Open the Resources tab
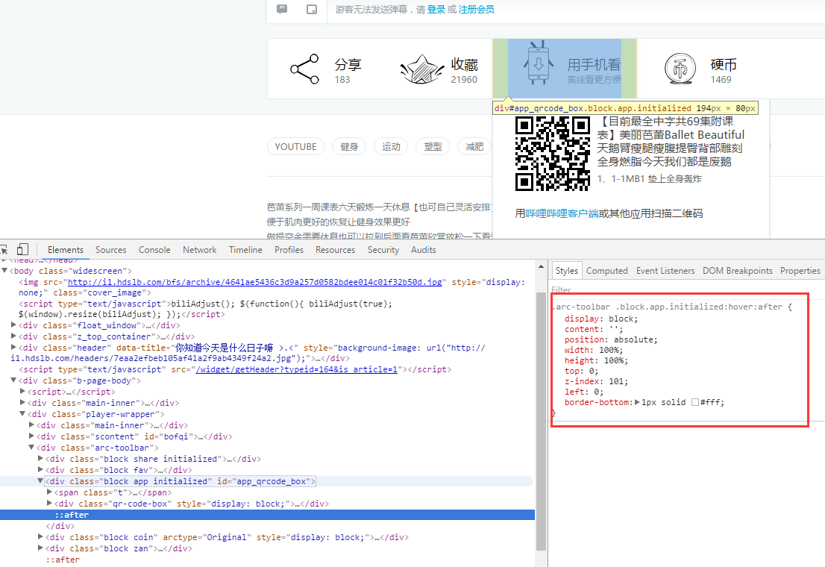Viewport: 825px width, 567px height. point(335,249)
